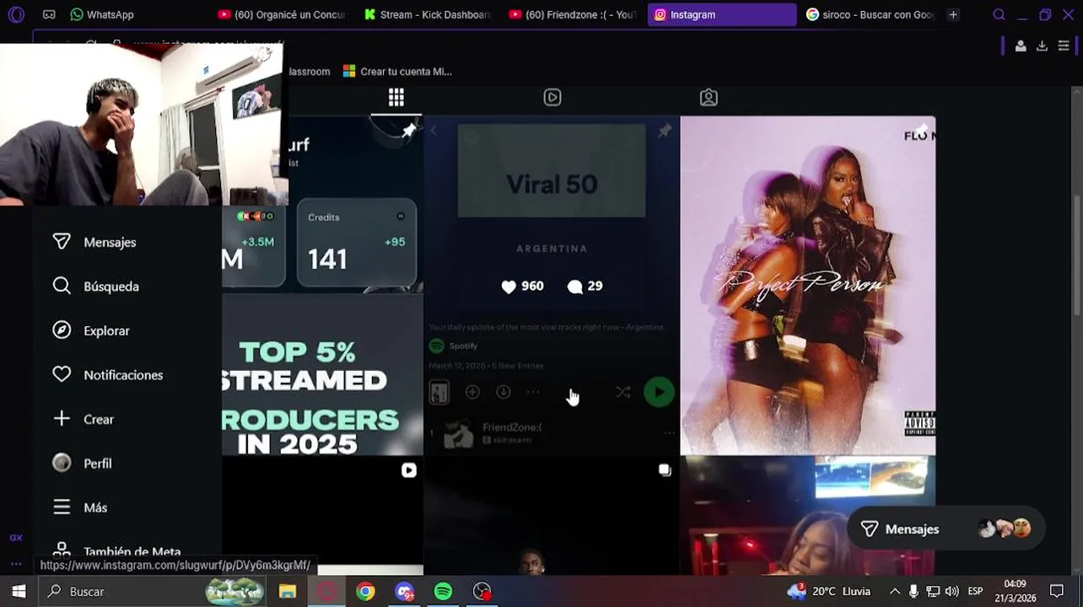Open Opera GX from taskbar
Screen dimensions: 1083x607
[326, 591]
